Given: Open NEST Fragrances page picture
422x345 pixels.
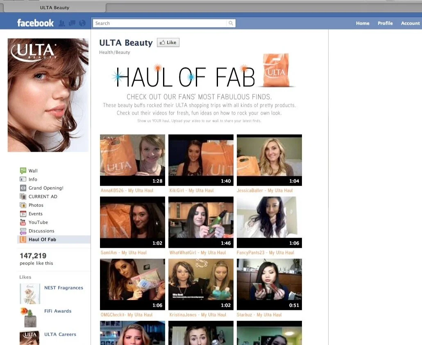Looking at the screenshot, I should coord(30,294).
